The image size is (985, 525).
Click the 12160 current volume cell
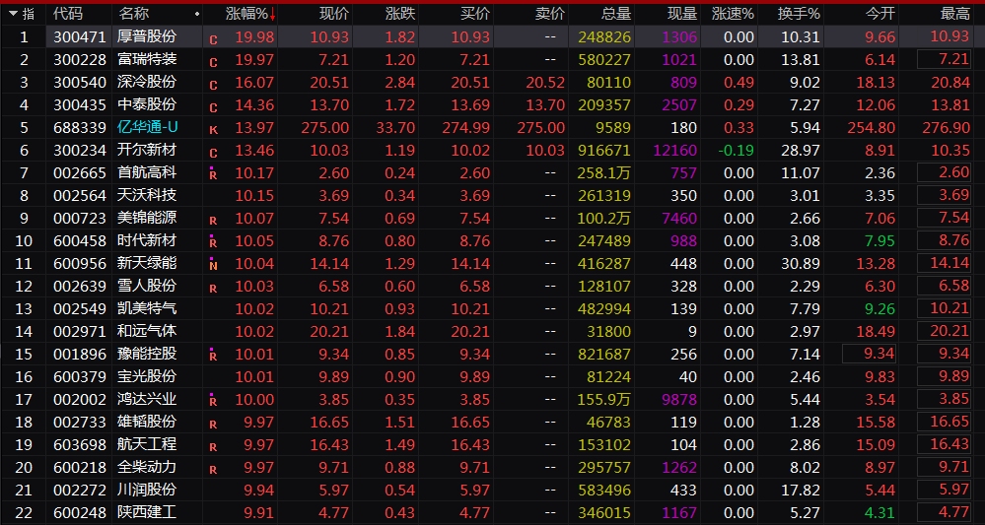(x=675, y=150)
